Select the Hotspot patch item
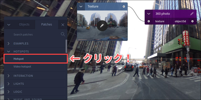The width and height of the screenshot is (201, 100). coord(35,59)
